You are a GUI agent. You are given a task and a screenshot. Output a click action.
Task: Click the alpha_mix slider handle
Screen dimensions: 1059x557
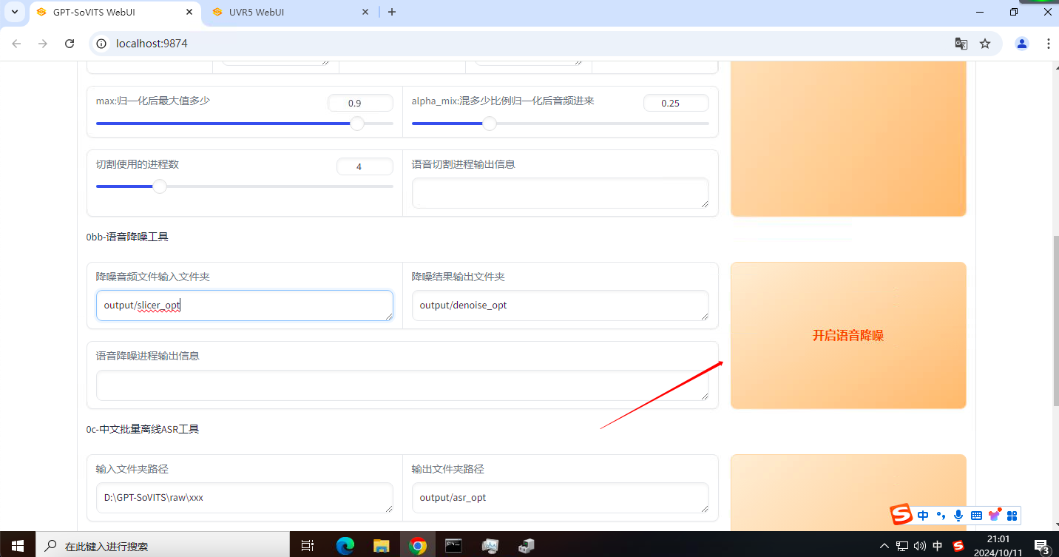(489, 124)
